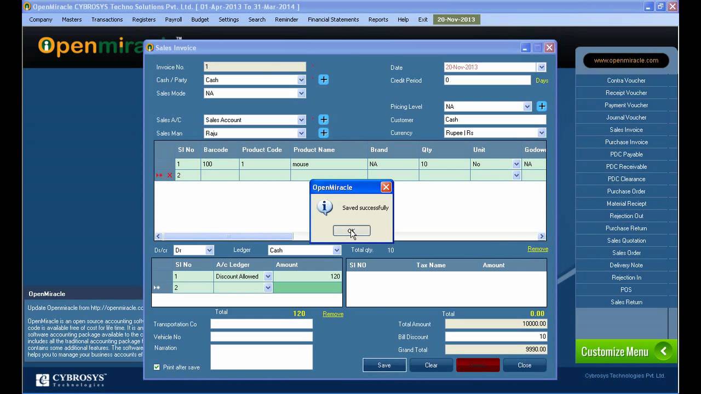The width and height of the screenshot is (701, 394).
Task: Click the product grid horizontal scrollbar
Action: pyautogui.click(x=228, y=236)
